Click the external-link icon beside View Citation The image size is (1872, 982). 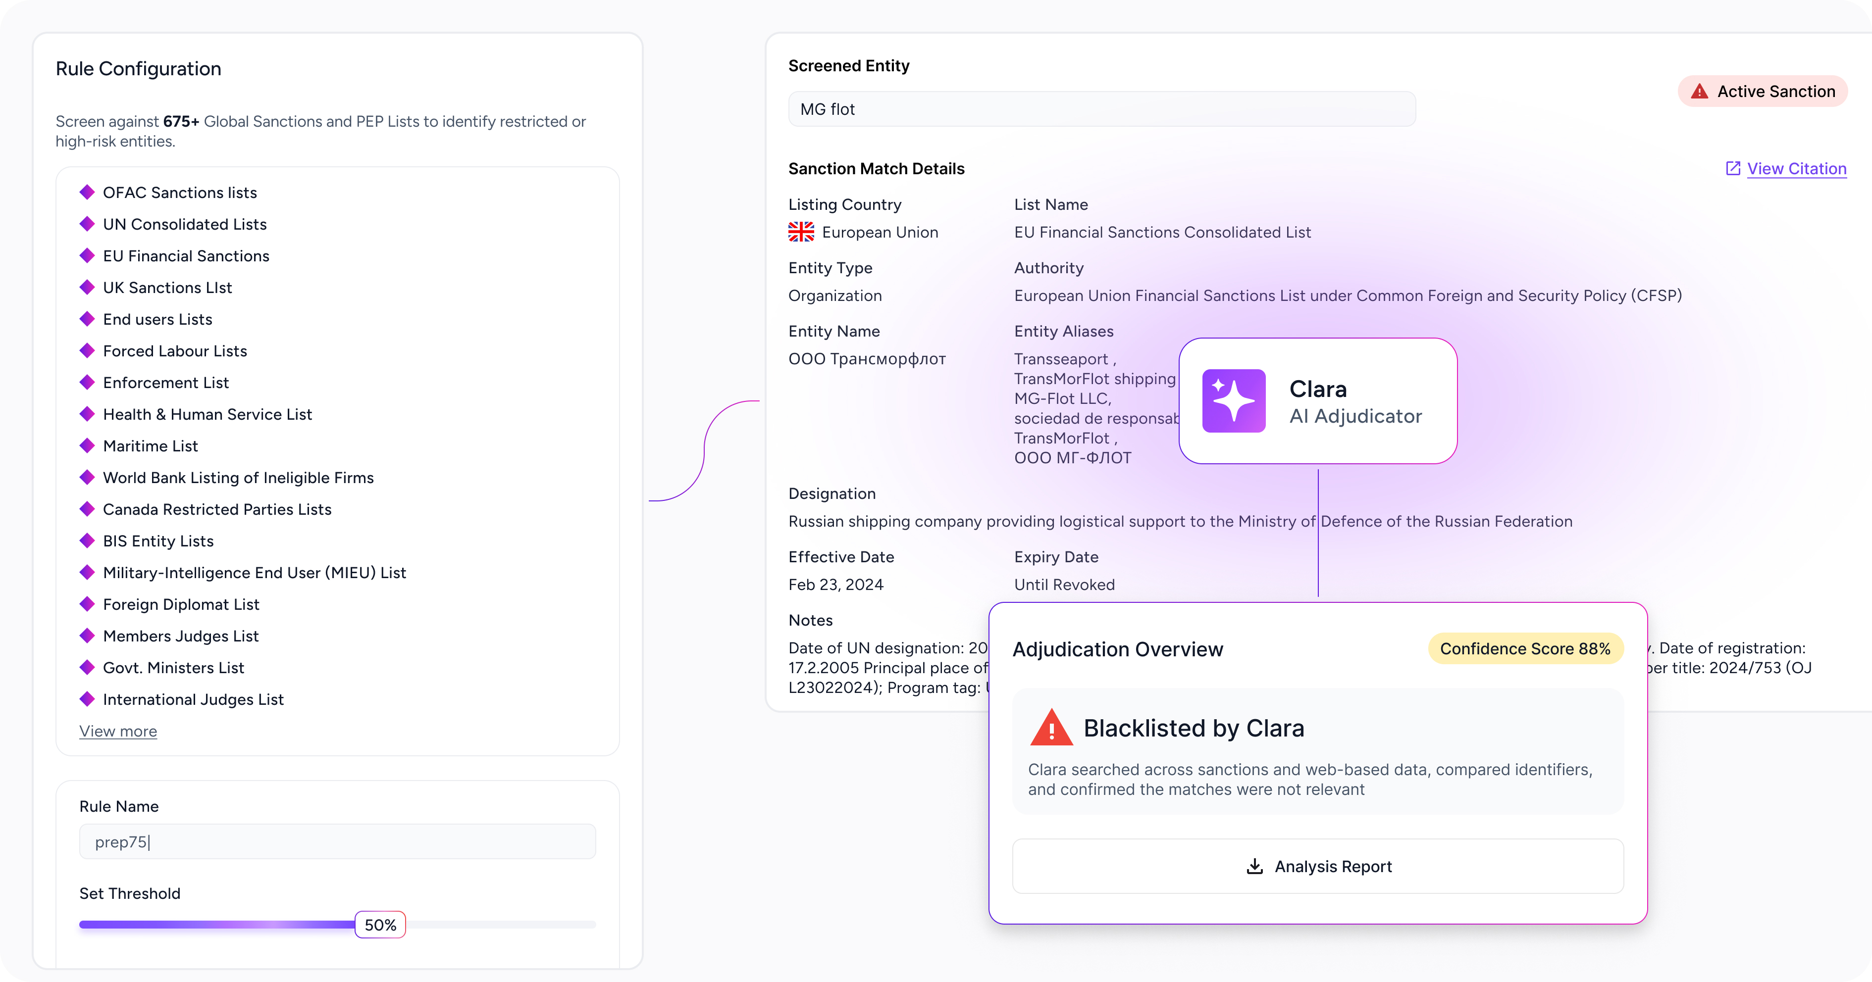pos(1732,168)
